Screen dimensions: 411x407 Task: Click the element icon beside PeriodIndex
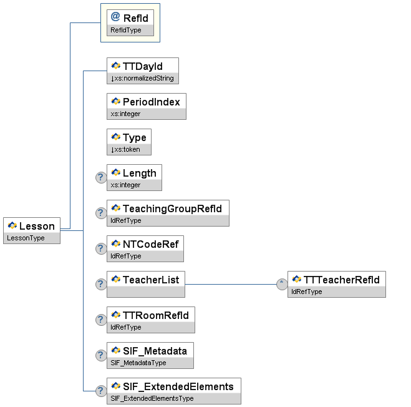coord(115,102)
